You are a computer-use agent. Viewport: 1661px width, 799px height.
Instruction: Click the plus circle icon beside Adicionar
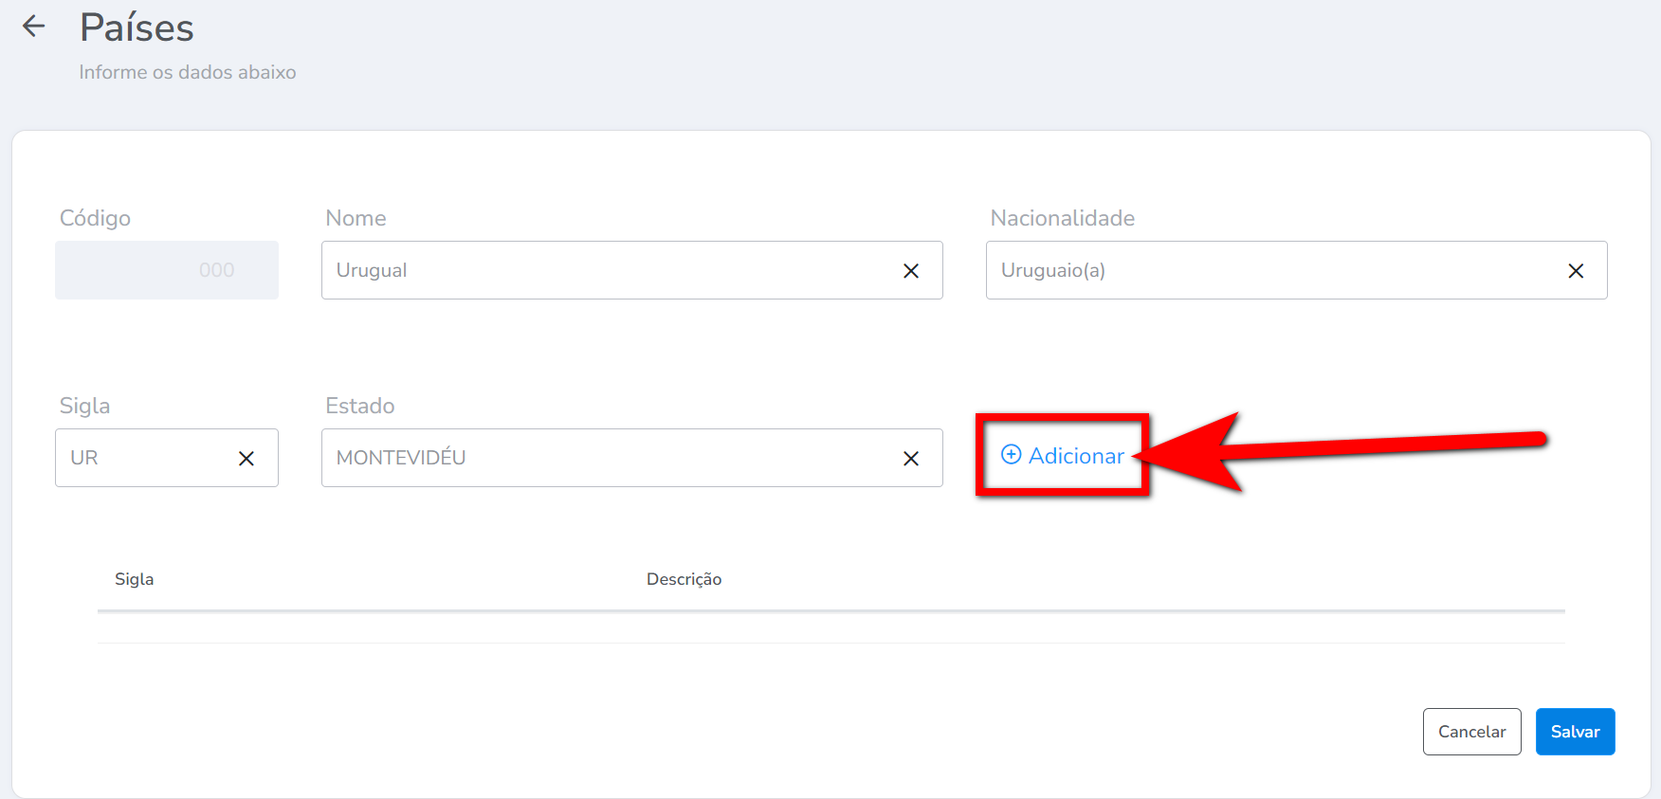(x=1012, y=455)
